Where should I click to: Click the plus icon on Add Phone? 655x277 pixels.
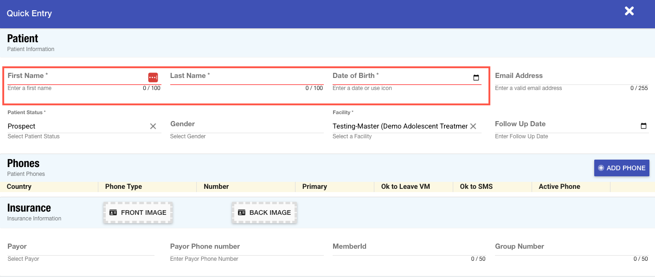(601, 168)
